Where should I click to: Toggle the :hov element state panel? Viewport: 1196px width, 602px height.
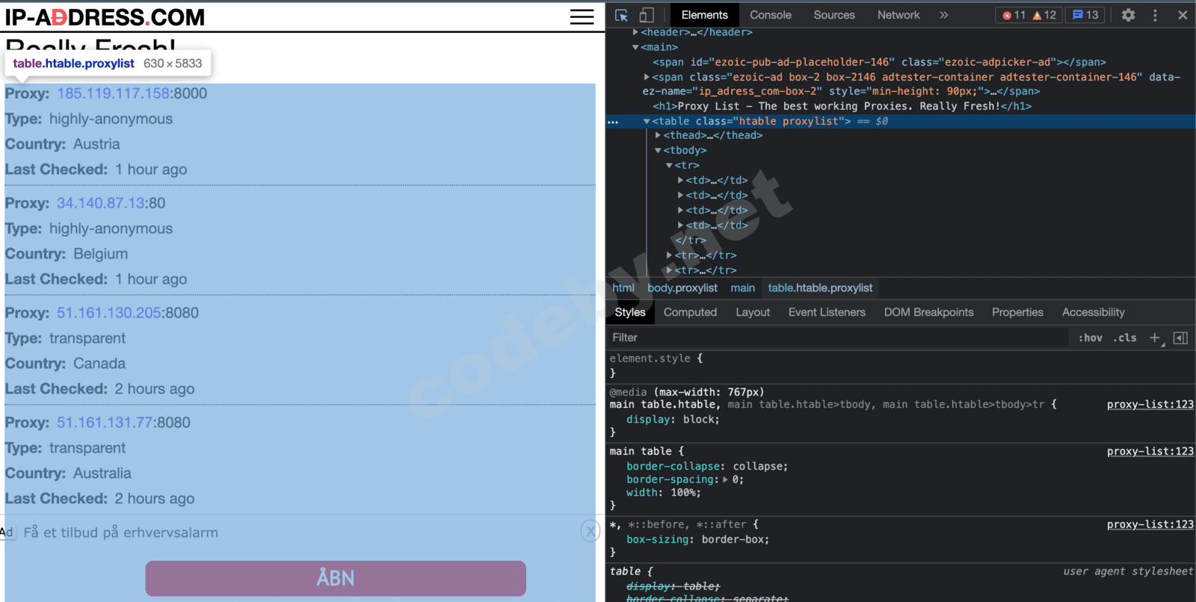(1091, 338)
